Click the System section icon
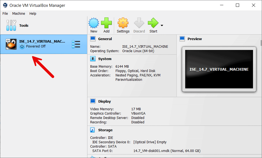The height and width of the screenshot is (158, 262). point(93,58)
